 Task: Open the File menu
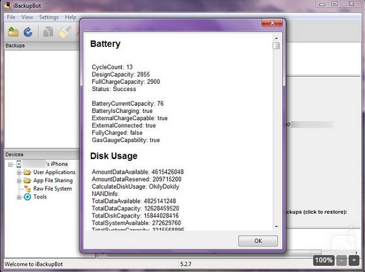pos(11,17)
